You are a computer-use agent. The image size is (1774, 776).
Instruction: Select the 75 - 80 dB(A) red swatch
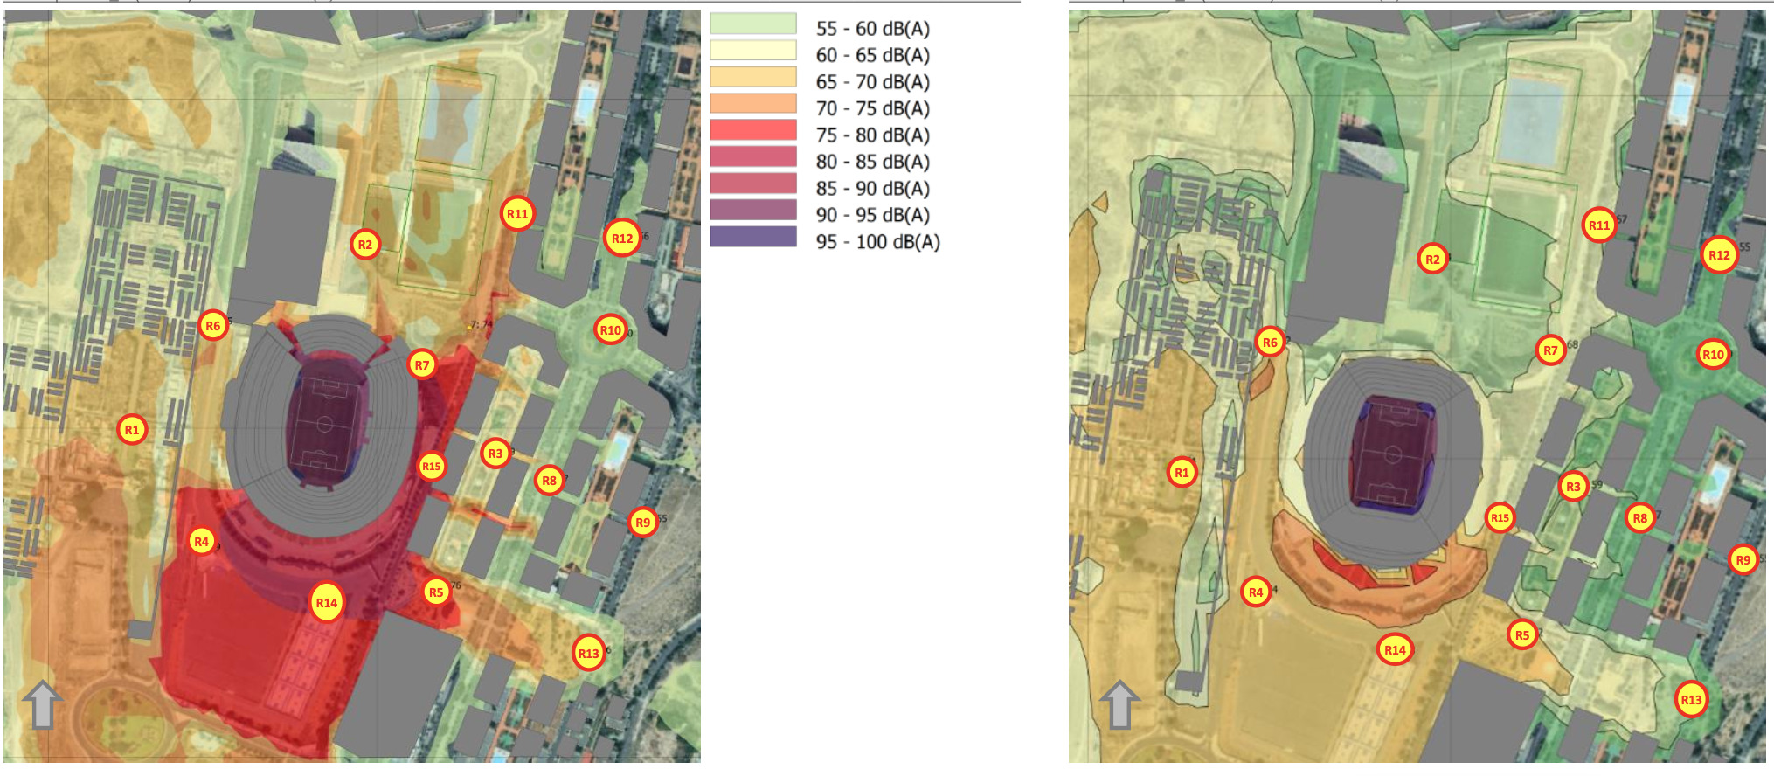click(x=752, y=131)
